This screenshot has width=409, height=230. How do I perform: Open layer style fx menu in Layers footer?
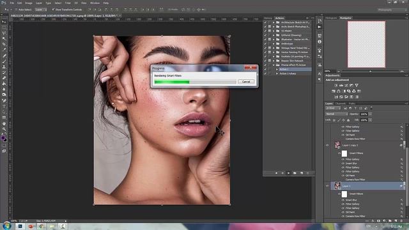click(x=373, y=221)
